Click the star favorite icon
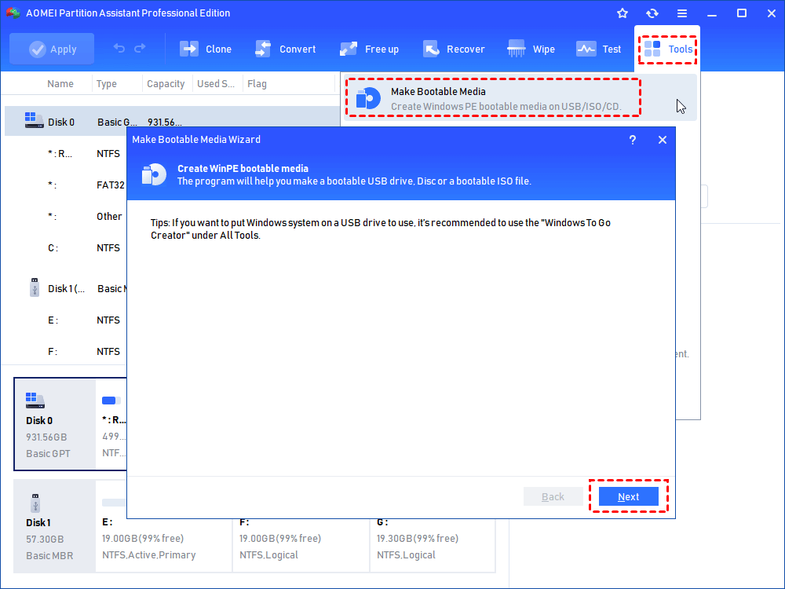This screenshot has height=589, width=785. click(623, 13)
